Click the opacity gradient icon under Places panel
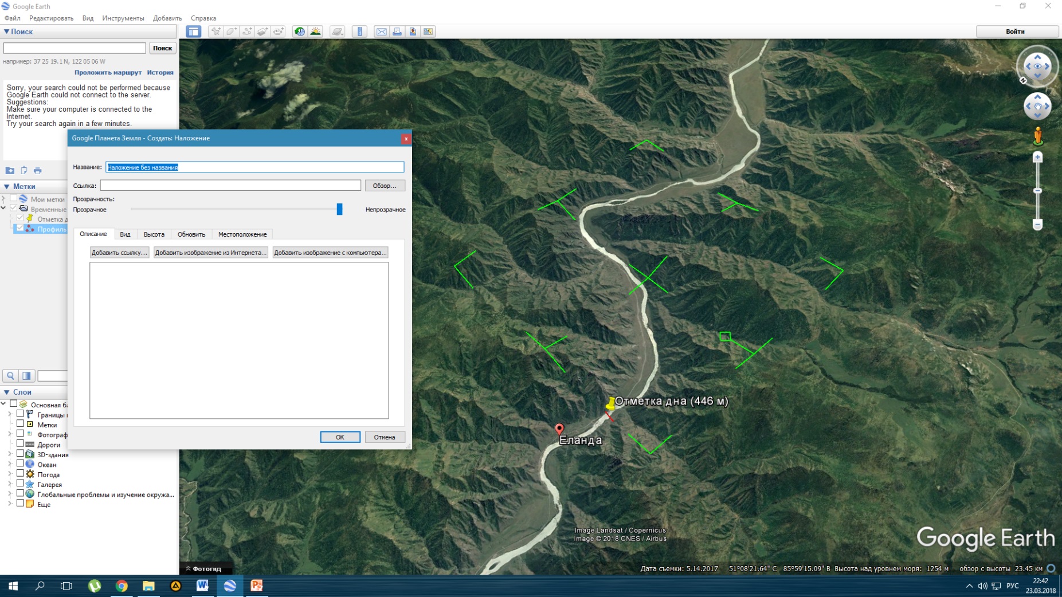The width and height of the screenshot is (1062, 597). tap(26, 376)
